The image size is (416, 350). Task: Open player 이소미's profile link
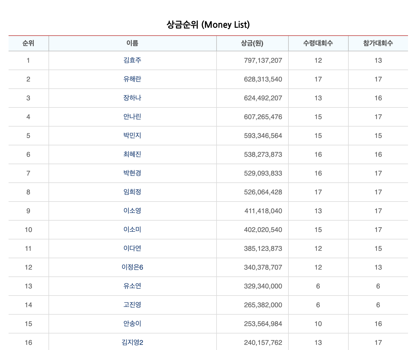tap(132, 230)
